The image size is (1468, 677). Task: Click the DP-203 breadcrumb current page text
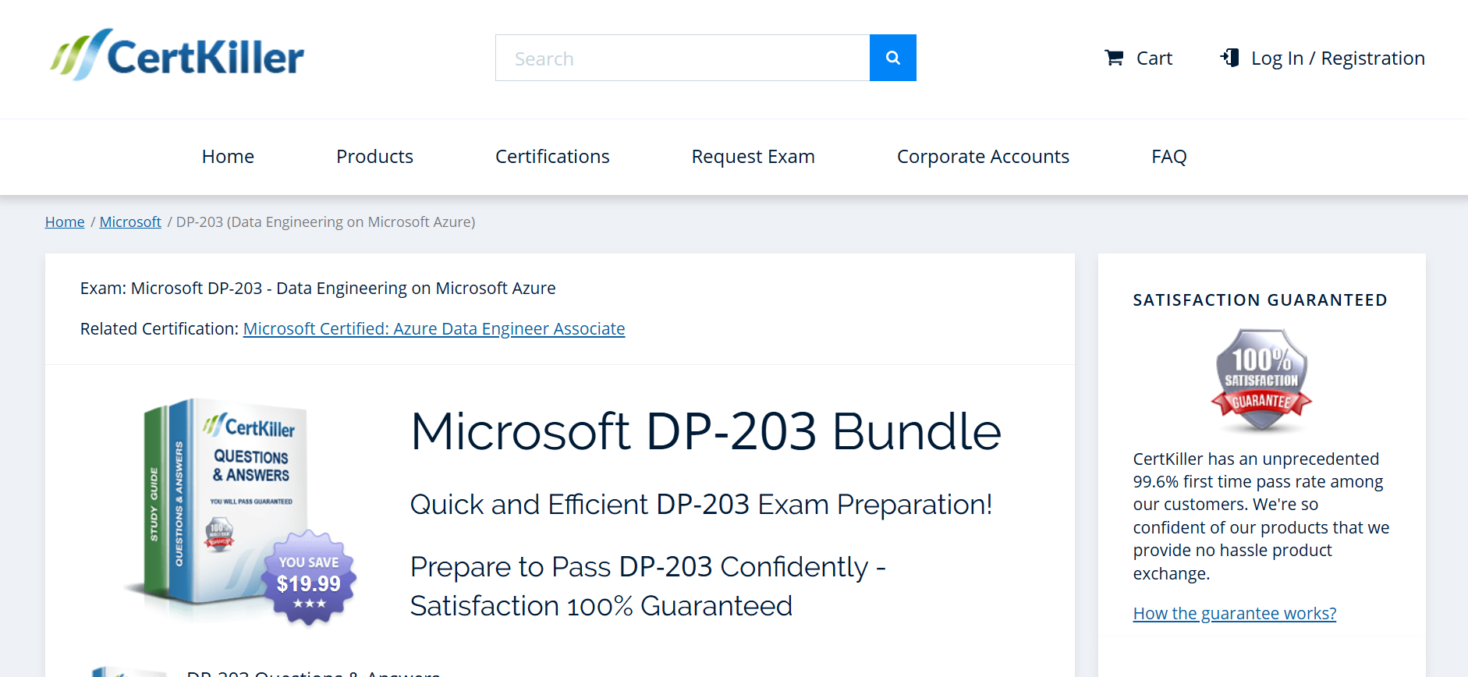point(325,222)
